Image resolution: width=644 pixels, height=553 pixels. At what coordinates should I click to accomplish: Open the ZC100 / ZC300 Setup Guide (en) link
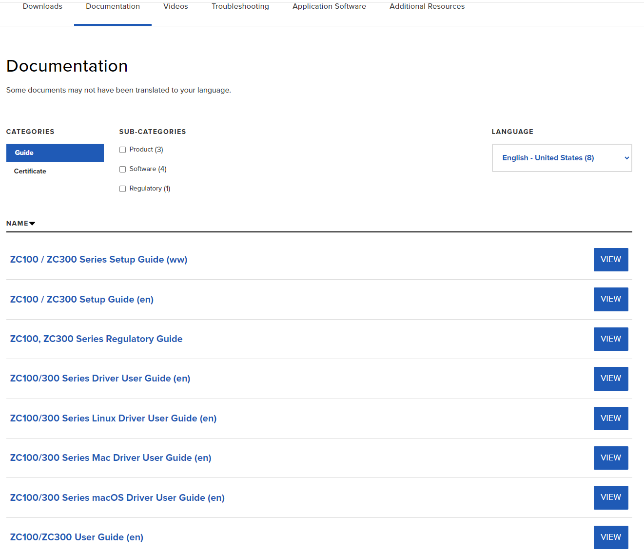point(82,300)
